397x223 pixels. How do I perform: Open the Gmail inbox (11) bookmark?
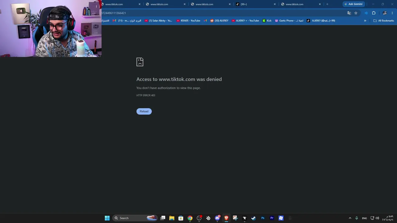click(x=127, y=21)
